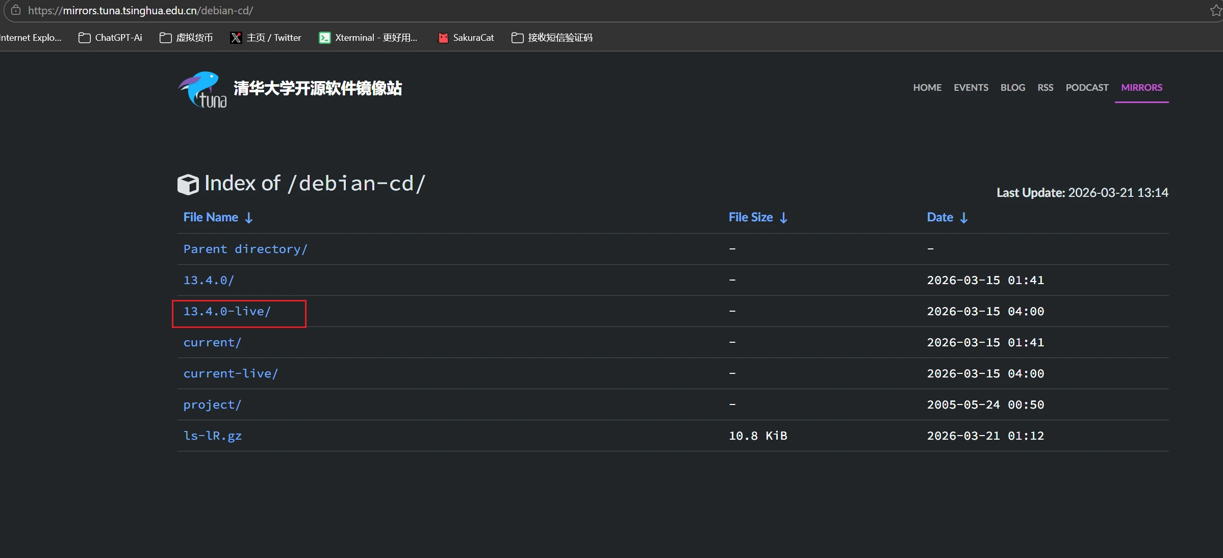
Task: Expand the 虚拟货币 bookmark folder
Action: pyautogui.click(x=186, y=37)
